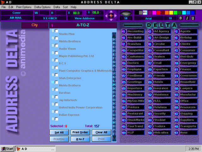Open the Arial font selector
202x152 pixels.
[x=148, y=18]
